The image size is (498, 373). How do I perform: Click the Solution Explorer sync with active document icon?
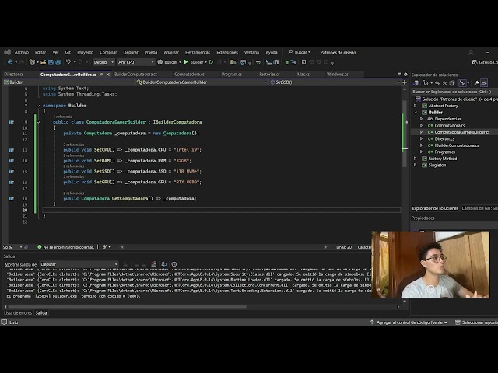pos(437,83)
